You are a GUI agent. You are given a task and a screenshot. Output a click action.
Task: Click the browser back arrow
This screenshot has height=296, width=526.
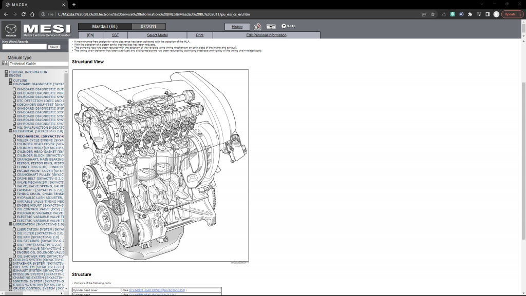point(6,14)
